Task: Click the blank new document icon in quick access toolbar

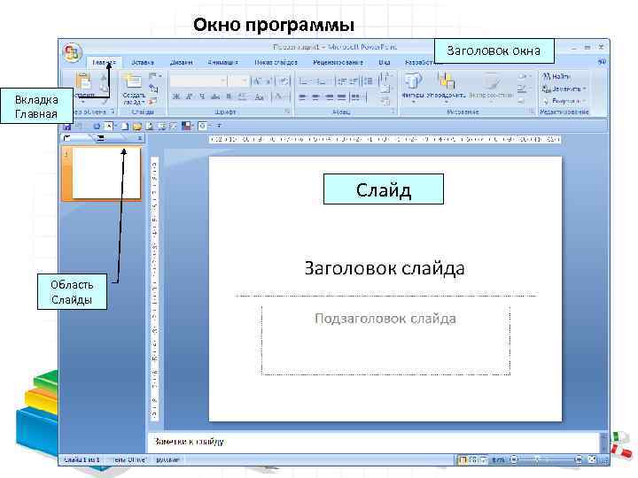Action: 125,127
